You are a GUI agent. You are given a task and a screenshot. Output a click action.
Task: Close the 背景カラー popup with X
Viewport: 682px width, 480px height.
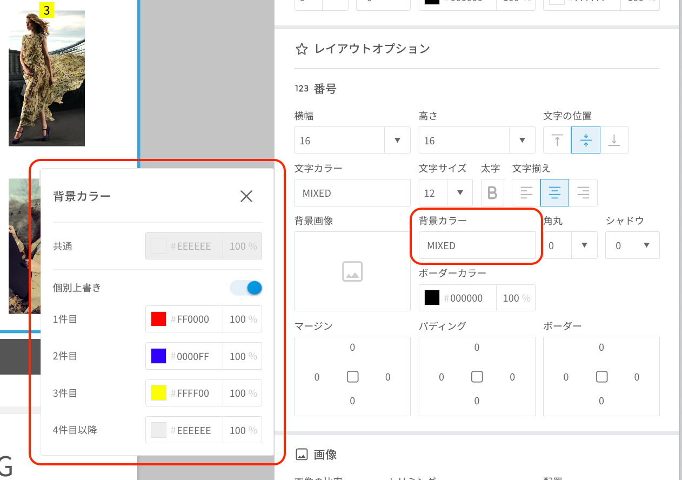[x=246, y=196]
